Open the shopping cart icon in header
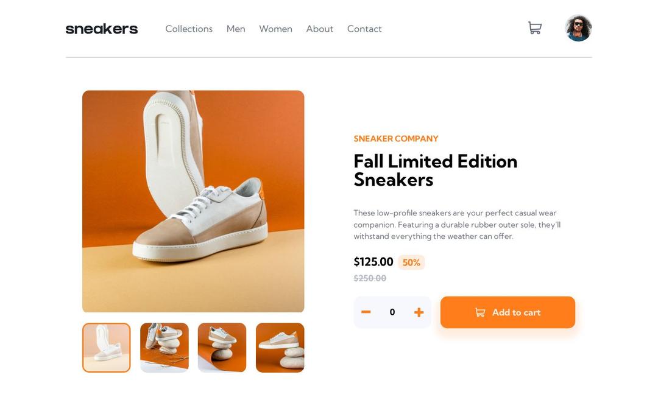The width and height of the screenshot is (658, 411). pos(535,28)
